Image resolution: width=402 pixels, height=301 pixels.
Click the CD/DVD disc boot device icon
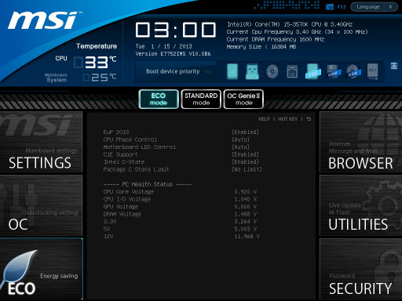tap(272, 71)
